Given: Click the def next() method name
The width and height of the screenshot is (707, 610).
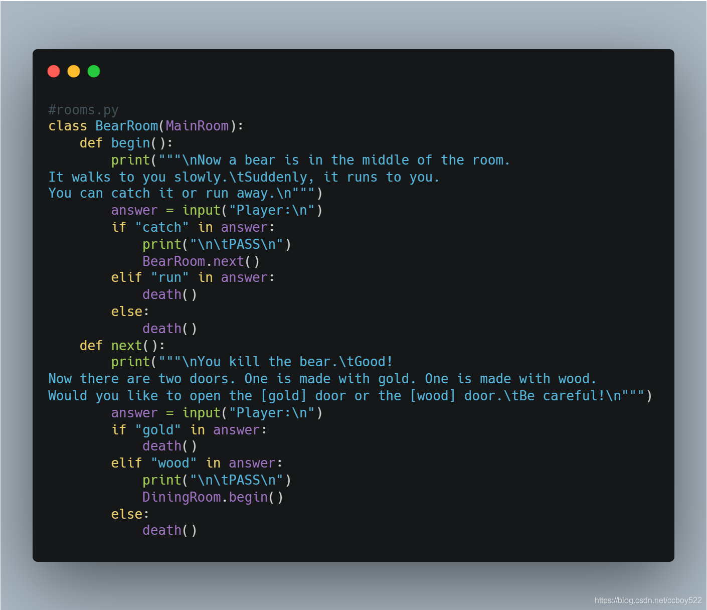Looking at the screenshot, I should tap(126, 346).
